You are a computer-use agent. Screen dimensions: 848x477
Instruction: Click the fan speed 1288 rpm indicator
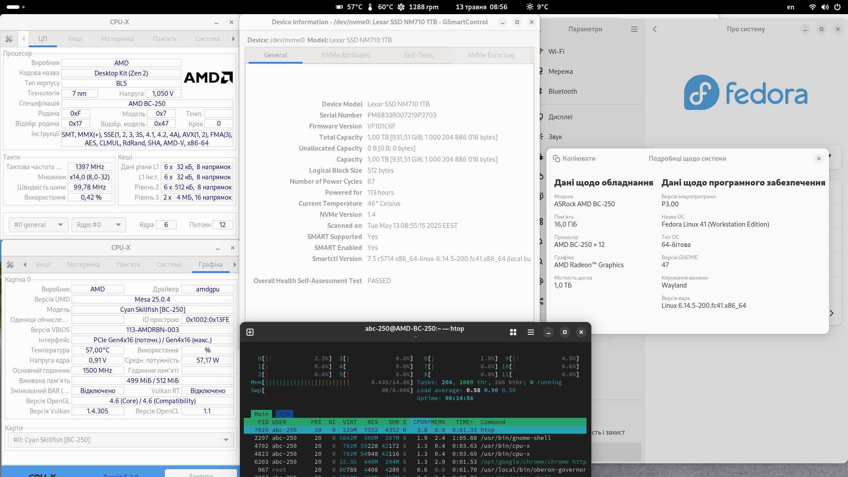418,7
